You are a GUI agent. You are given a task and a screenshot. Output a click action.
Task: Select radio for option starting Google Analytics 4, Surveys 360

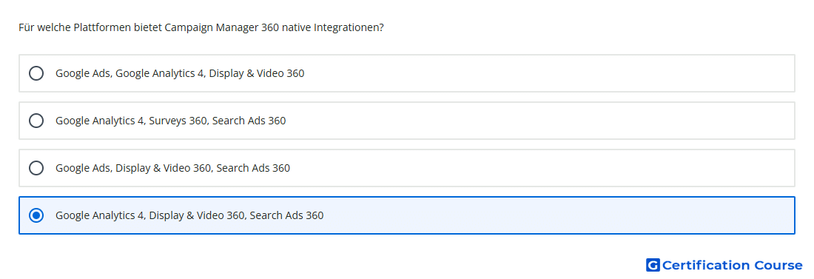tap(36, 121)
